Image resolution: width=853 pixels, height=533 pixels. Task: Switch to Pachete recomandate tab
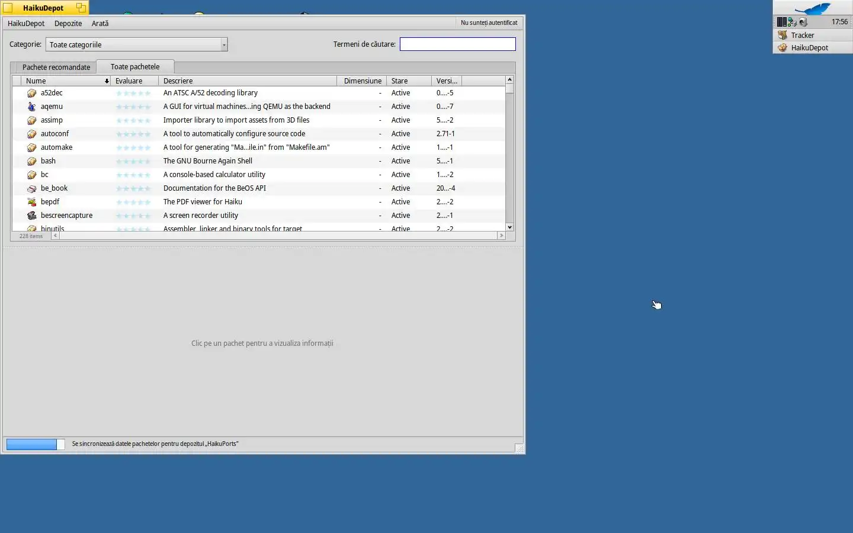point(56,67)
